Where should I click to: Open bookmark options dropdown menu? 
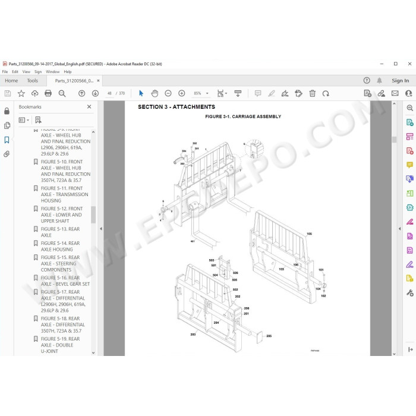24,120
